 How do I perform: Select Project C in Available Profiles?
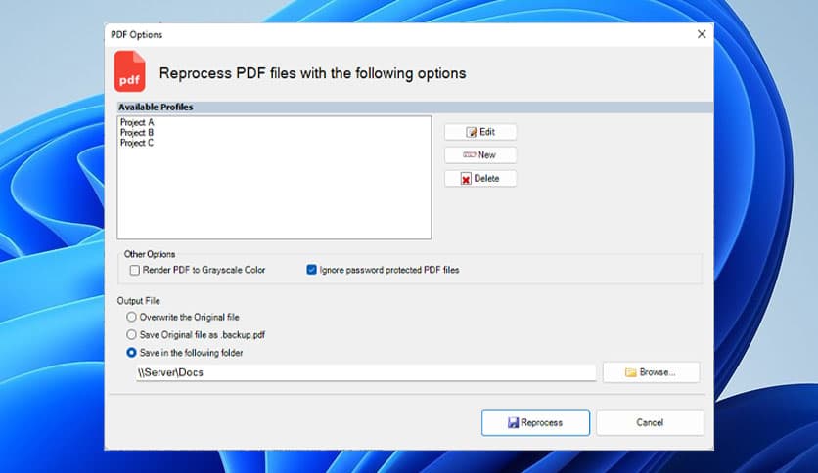pyautogui.click(x=137, y=143)
